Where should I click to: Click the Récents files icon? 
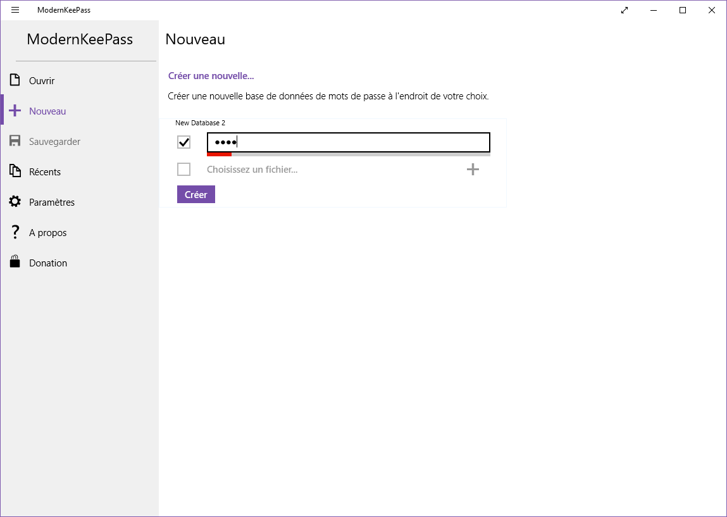(x=15, y=171)
